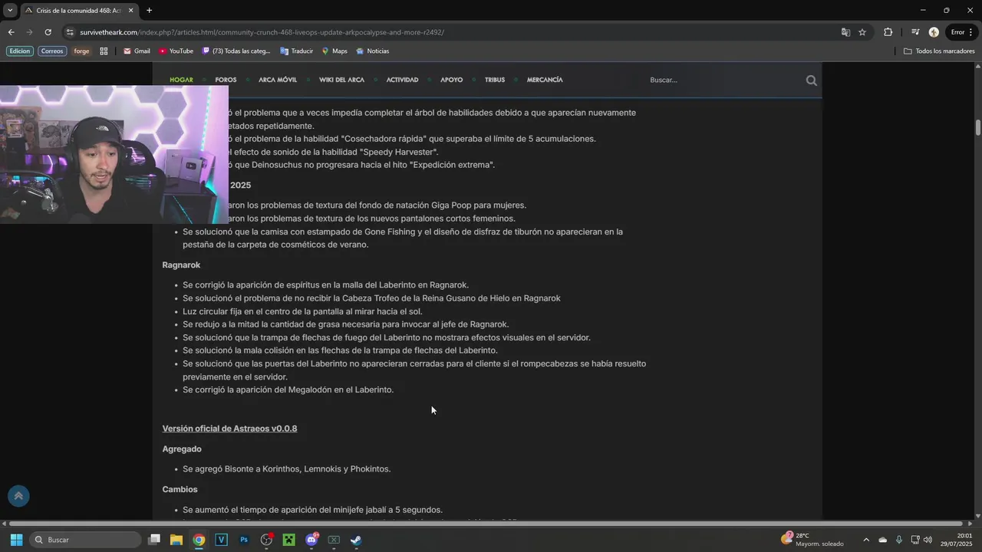Open the weather widget showing 28°C
Screen dimensions: 982x552
(x=813, y=540)
